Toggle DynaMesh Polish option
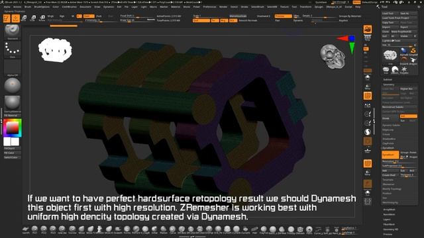The height and width of the screenshot is (238, 424). click(x=413, y=153)
